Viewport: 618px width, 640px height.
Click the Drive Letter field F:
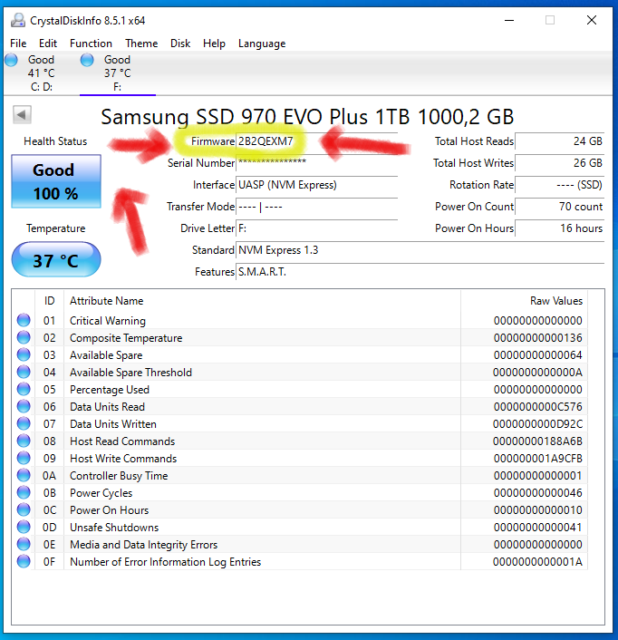click(316, 228)
